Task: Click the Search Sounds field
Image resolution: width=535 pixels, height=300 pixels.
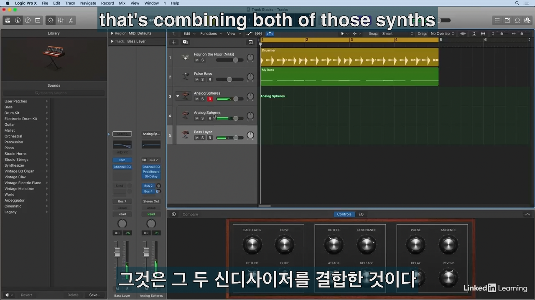Action: point(53,93)
